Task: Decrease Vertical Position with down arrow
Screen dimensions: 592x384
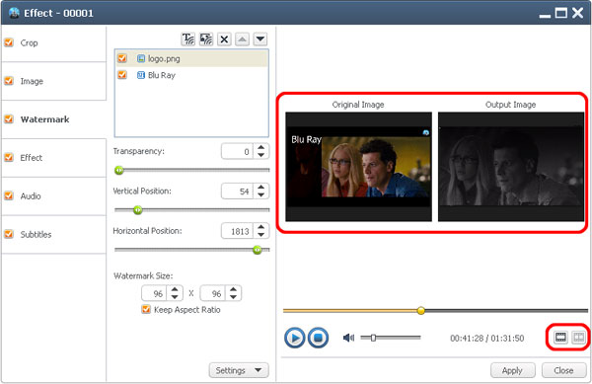Action: (x=260, y=194)
